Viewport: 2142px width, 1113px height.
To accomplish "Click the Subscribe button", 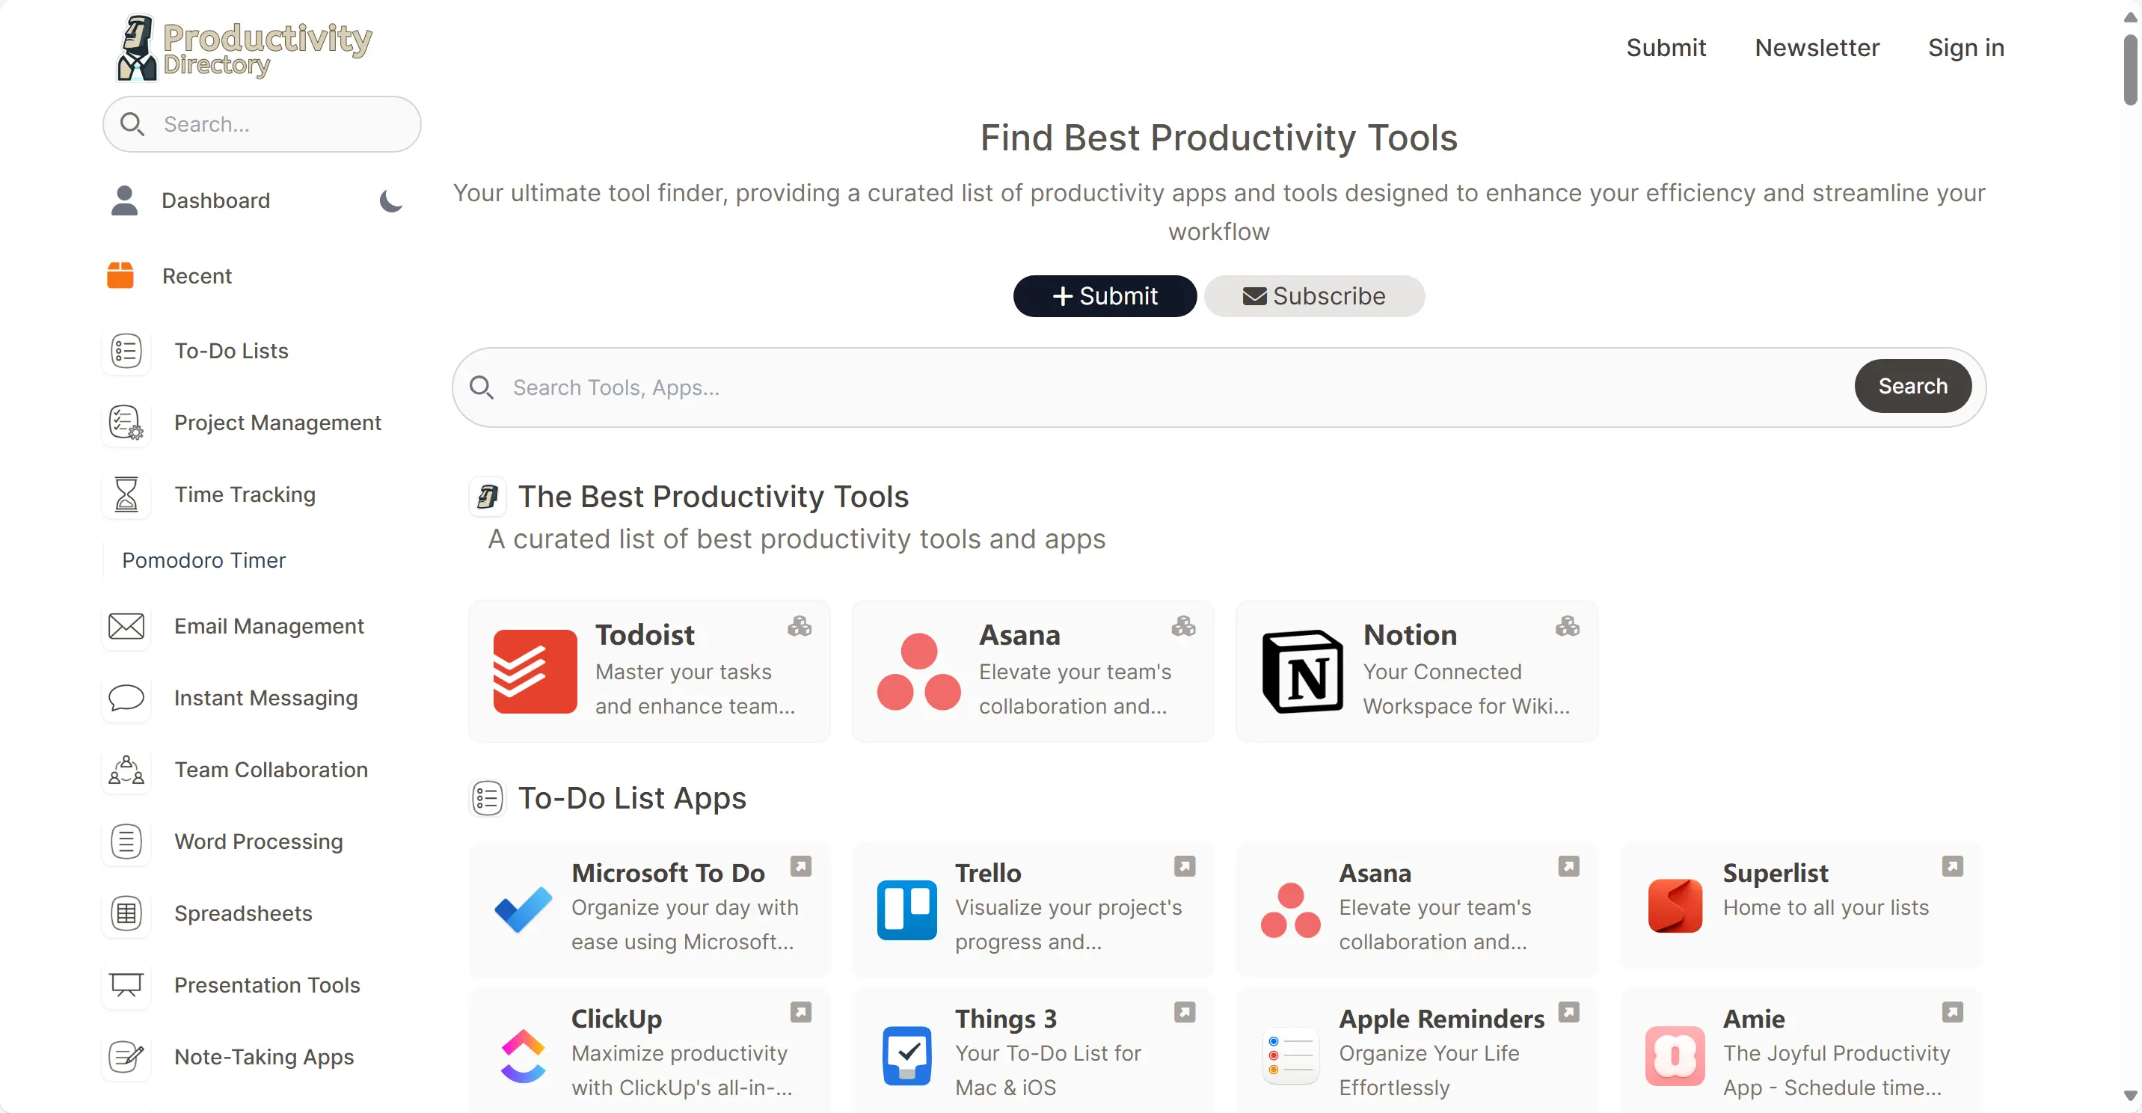I will point(1315,296).
